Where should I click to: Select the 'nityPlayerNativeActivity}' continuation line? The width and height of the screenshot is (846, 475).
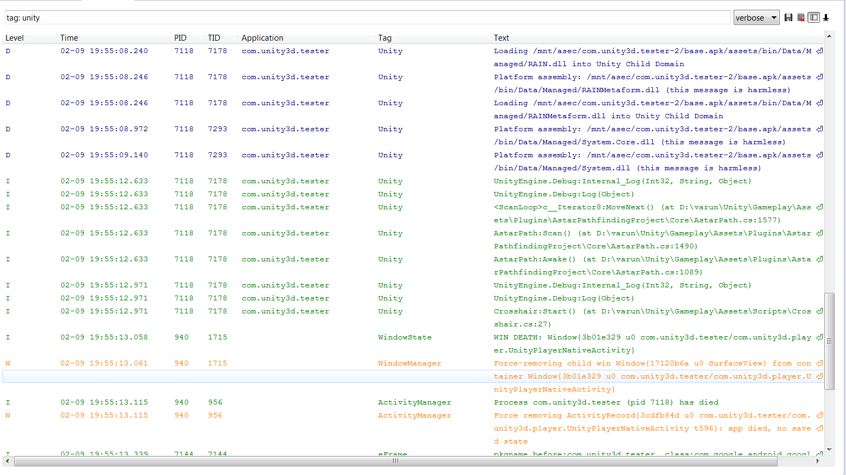point(555,389)
